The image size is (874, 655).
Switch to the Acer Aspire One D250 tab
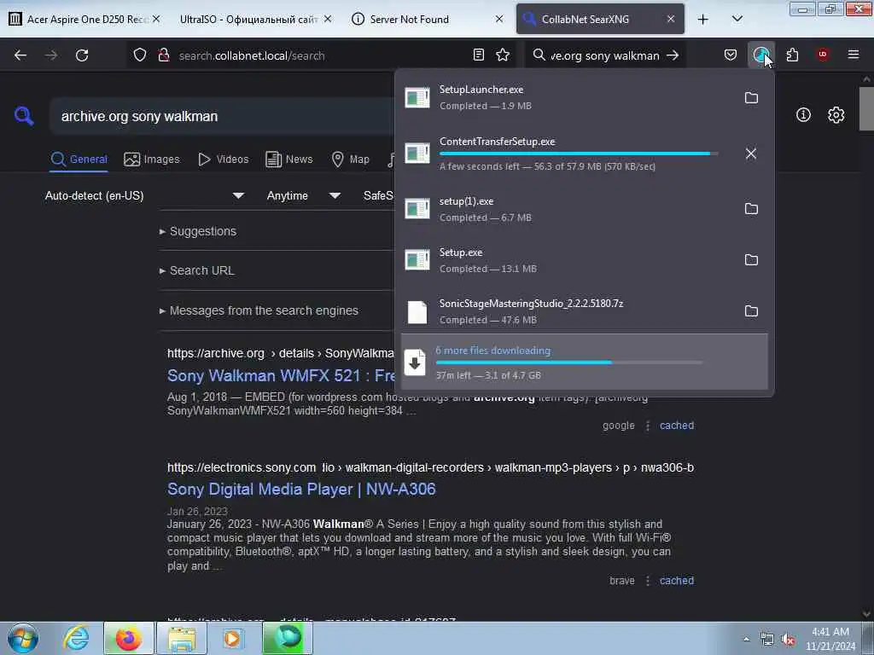coord(84,20)
